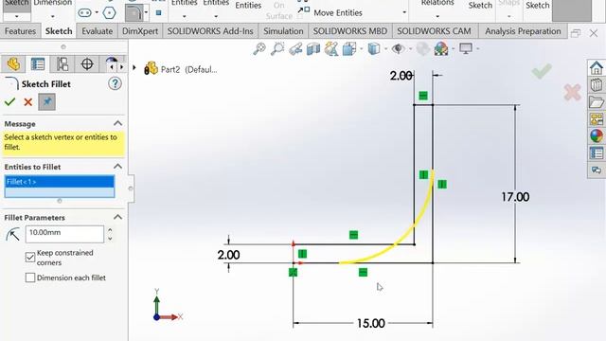Open the File Explorer task pane folder icon
Screen dimensions: 606x341
597,102
